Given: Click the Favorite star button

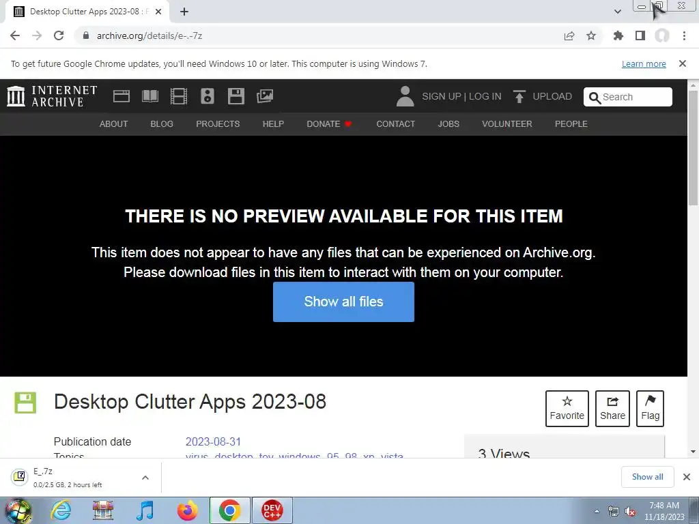Looking at the screenshot, I should [x=567, y=409].
